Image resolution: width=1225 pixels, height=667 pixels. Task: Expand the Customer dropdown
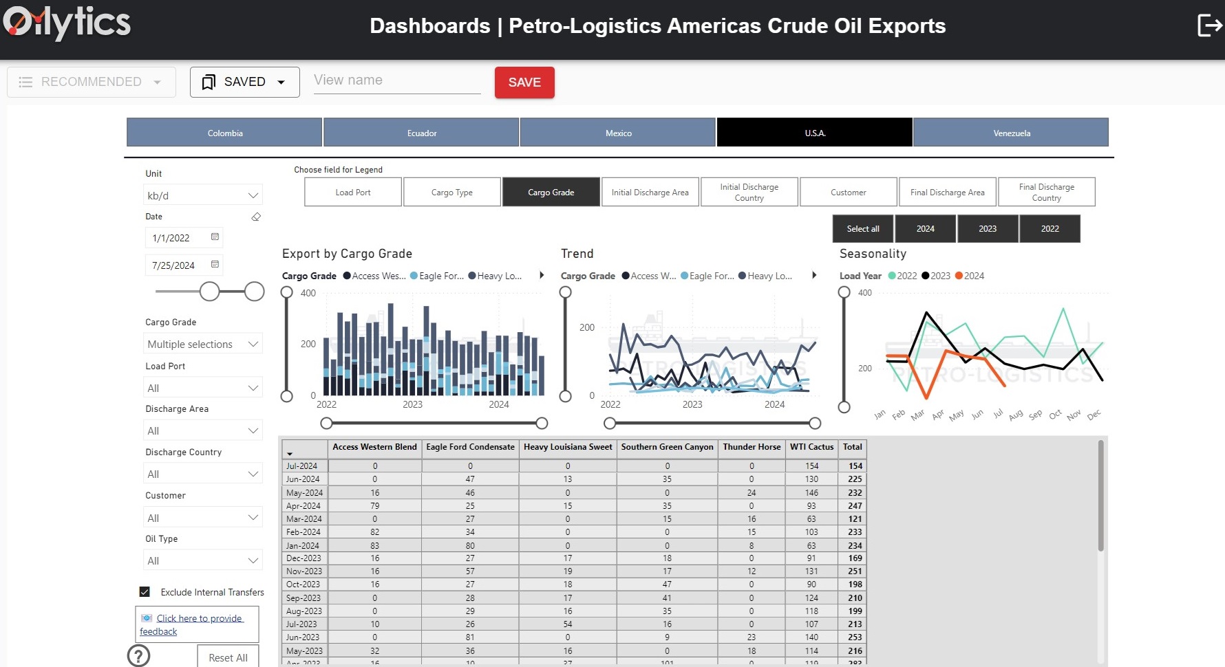coord(203,518)
